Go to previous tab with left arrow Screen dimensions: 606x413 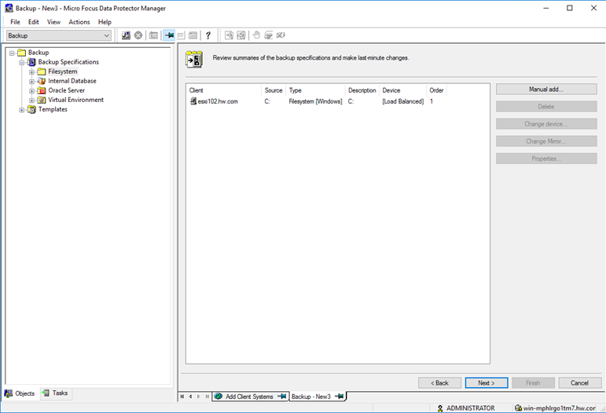(190, 397)
